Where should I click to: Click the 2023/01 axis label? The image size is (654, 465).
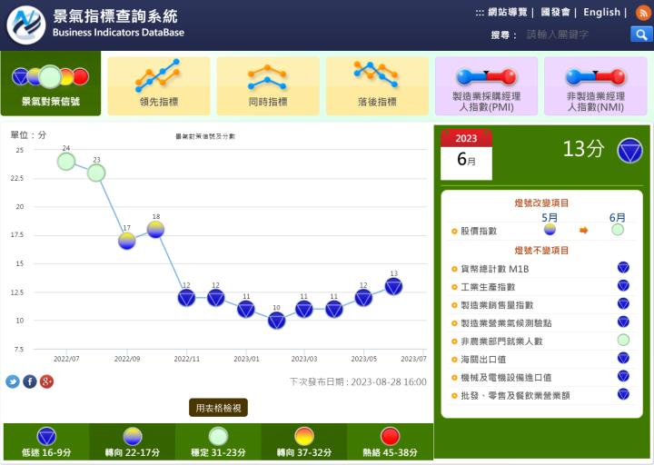coord(246,359)
